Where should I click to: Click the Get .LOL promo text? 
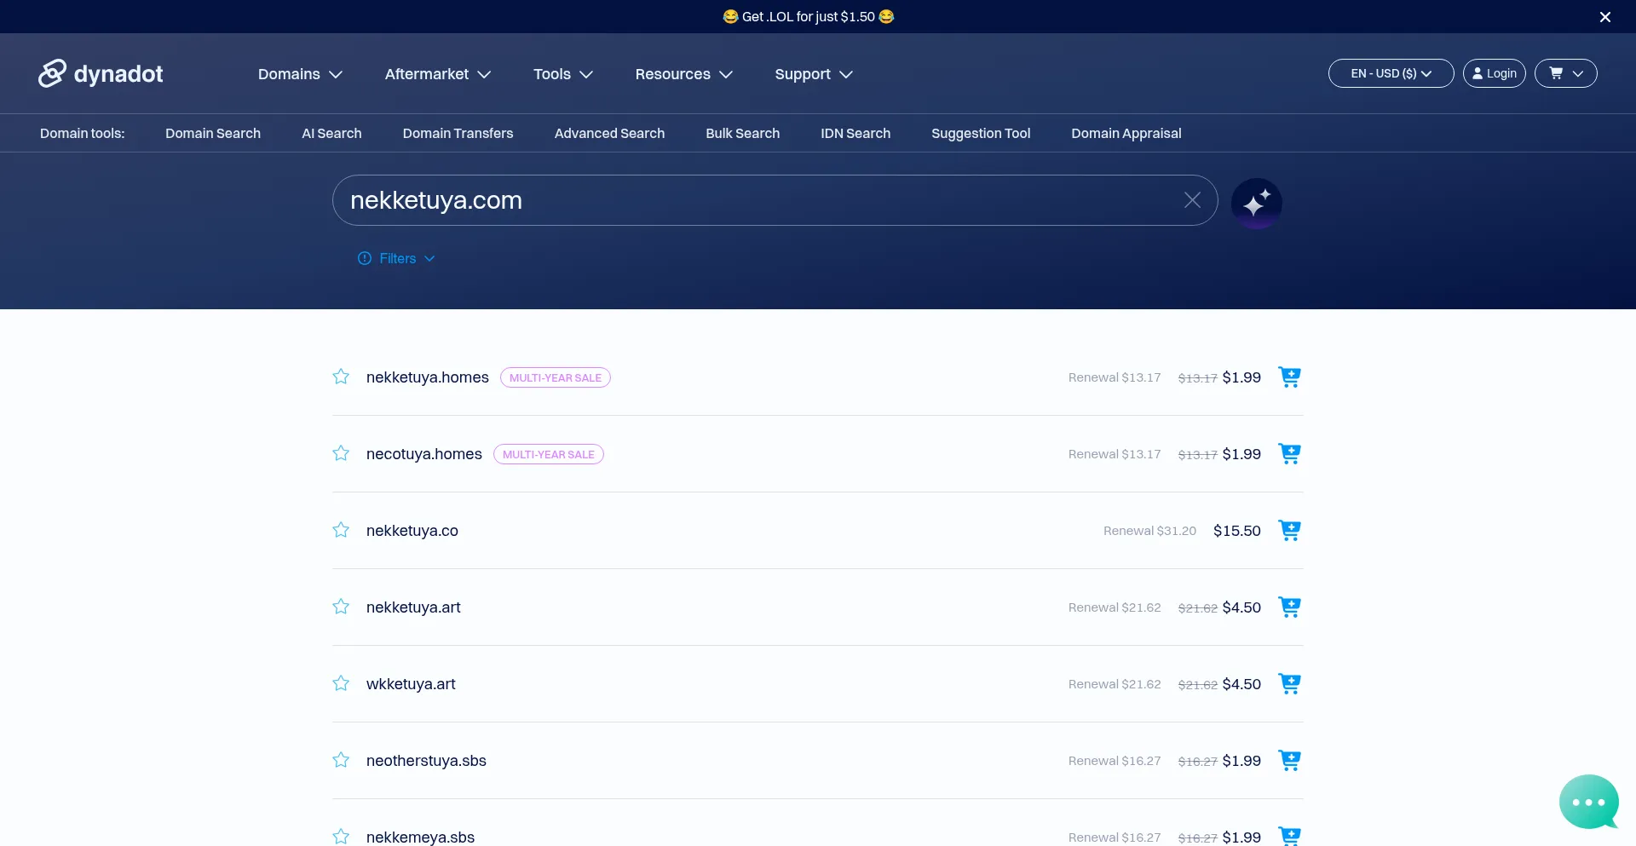point(808,17)
